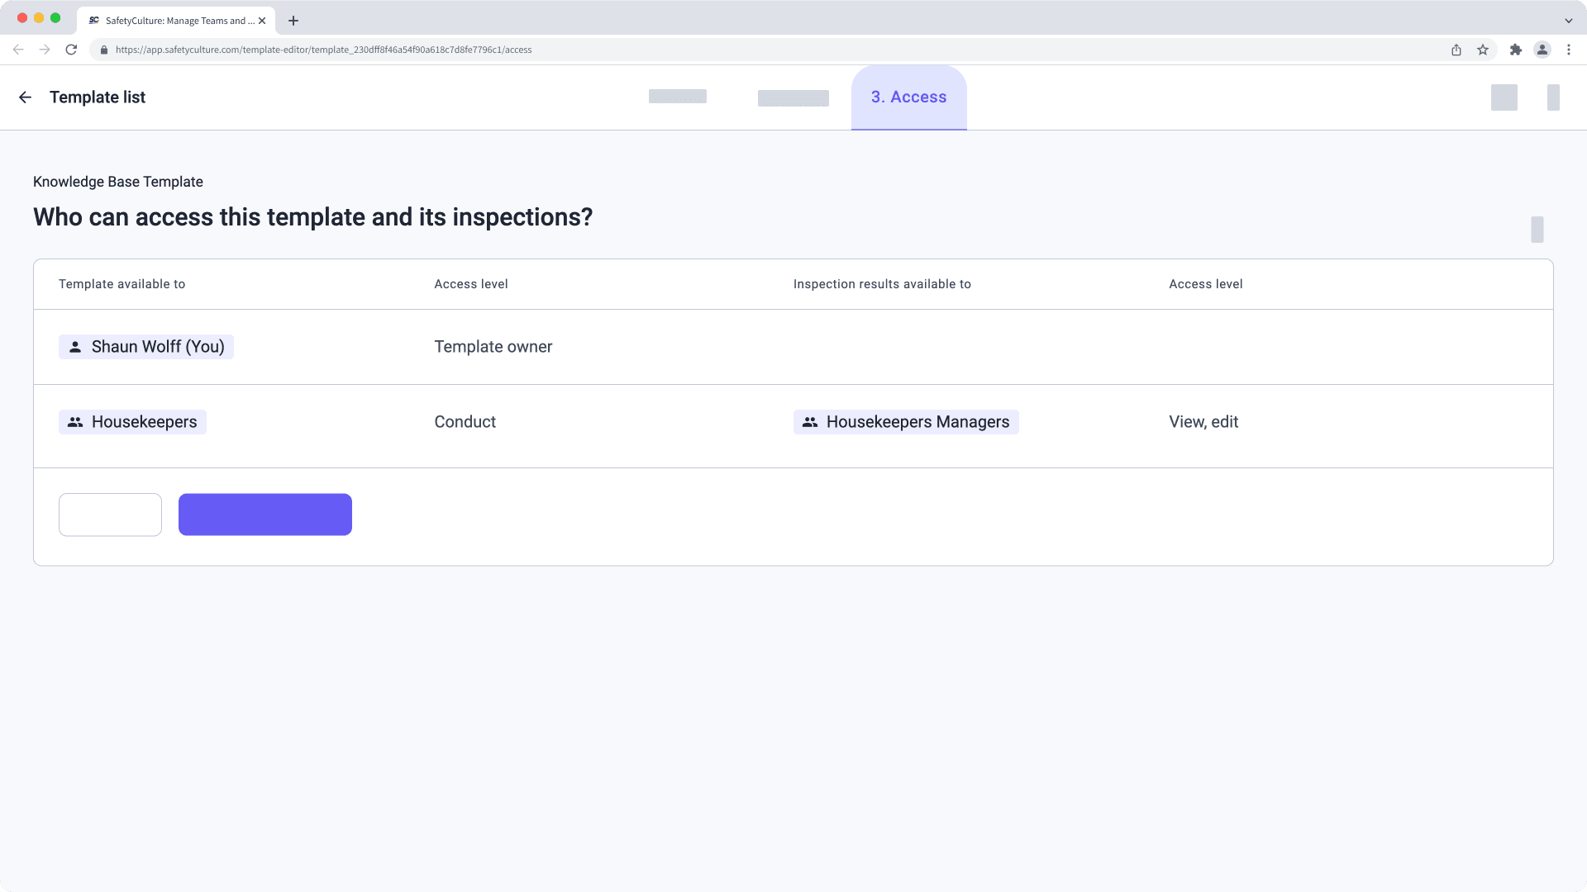The height and width of the screenshot is (892, 1587).
Task: Click the Template list link
Action: 98,97
